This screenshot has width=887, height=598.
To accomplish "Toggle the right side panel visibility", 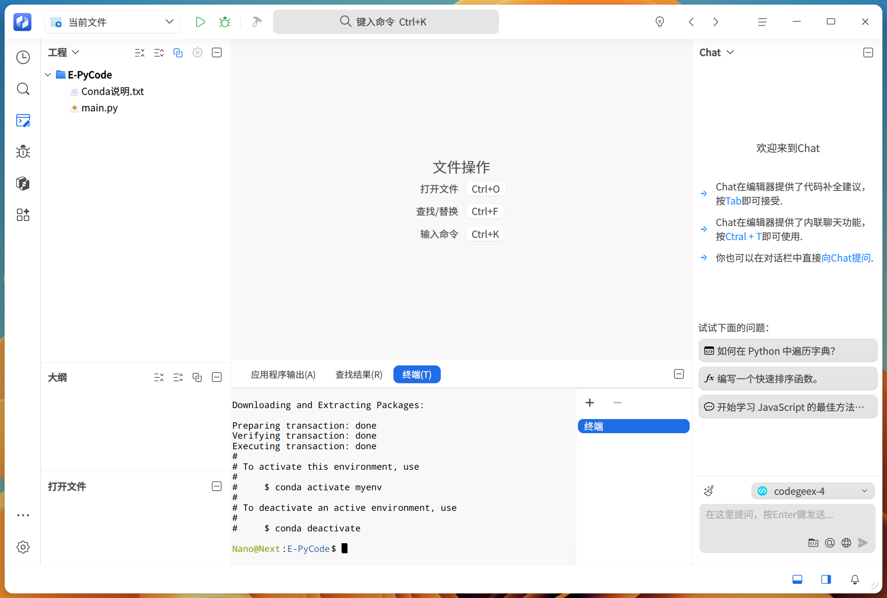I will pyautogui.click(x=826, y=579).
